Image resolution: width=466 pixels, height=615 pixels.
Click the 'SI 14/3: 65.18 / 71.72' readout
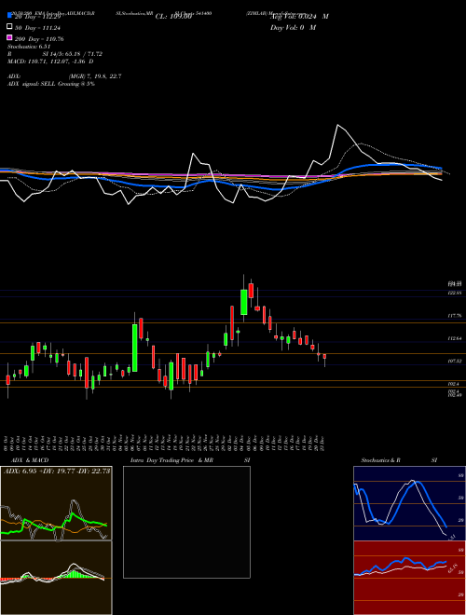[73, 54]
